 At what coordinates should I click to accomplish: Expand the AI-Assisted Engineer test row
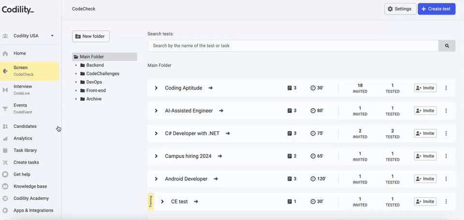click(x=156, y=111)
